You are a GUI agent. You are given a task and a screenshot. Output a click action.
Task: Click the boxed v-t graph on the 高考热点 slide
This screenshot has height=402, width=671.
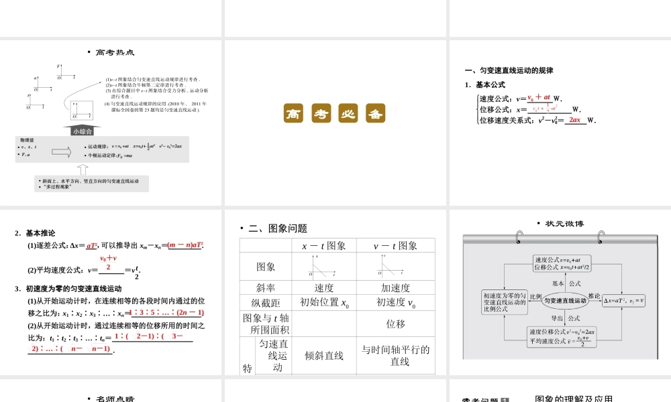82,111
